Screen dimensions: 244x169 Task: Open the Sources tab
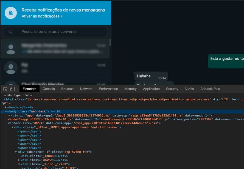67,89
